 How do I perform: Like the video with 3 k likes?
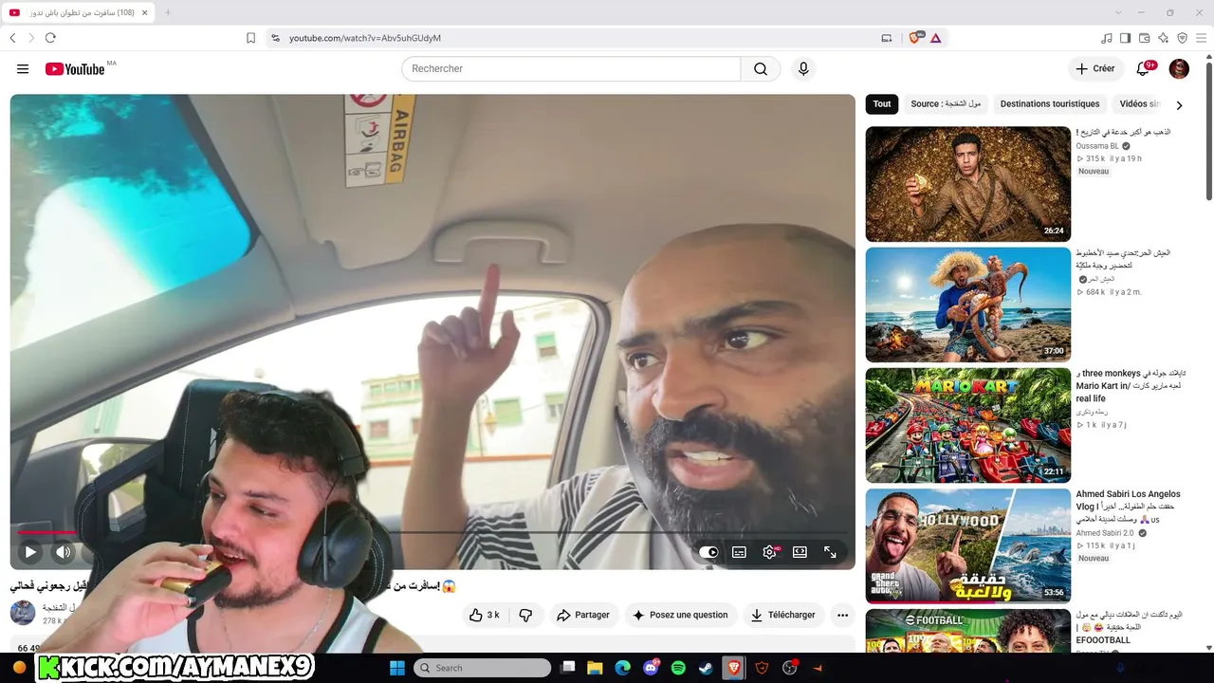coord(484,615)
